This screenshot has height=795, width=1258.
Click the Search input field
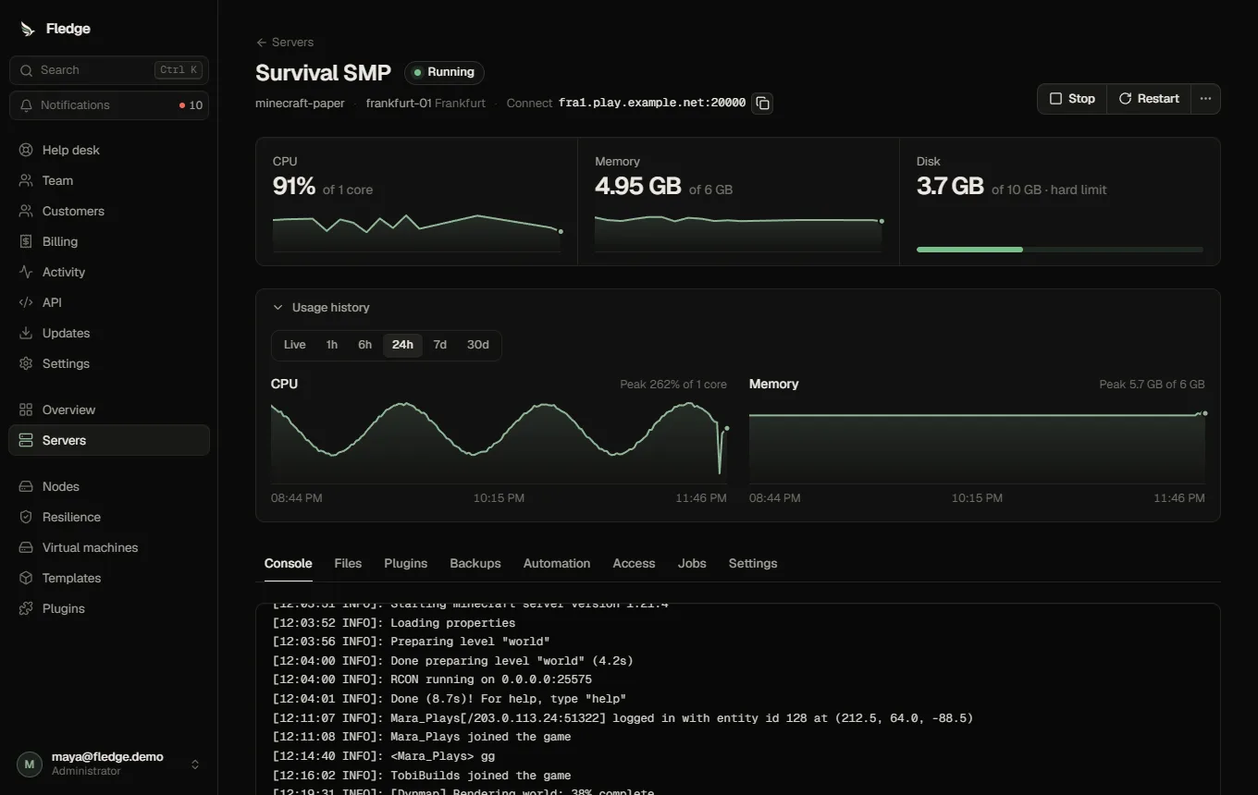coord(109,70)
